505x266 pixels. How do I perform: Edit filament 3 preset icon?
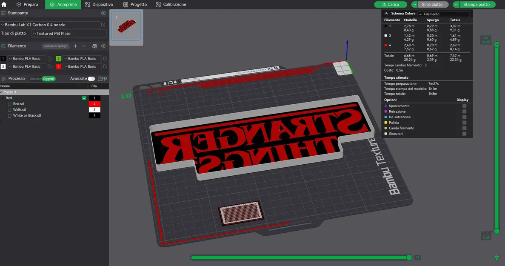(x=50, y=66)
